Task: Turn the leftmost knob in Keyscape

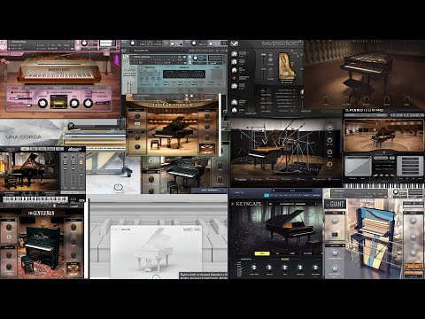Action: tap(254, 268)
